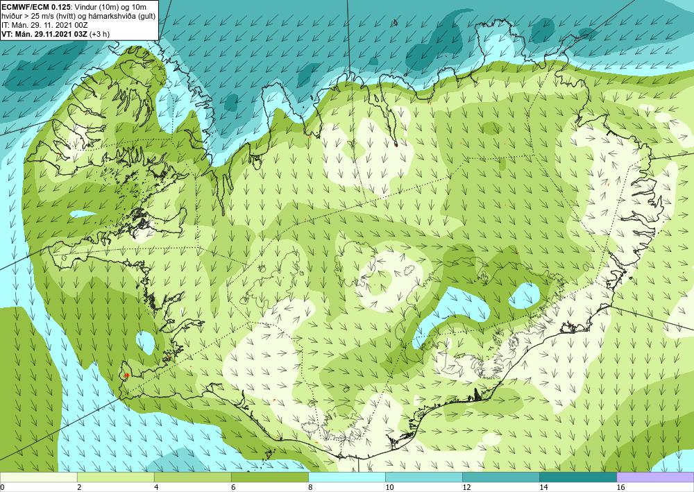Click the pale cyan 8–10 m/s legend swatch
Screen dimensions: 694x492
[x=347, y=477]
